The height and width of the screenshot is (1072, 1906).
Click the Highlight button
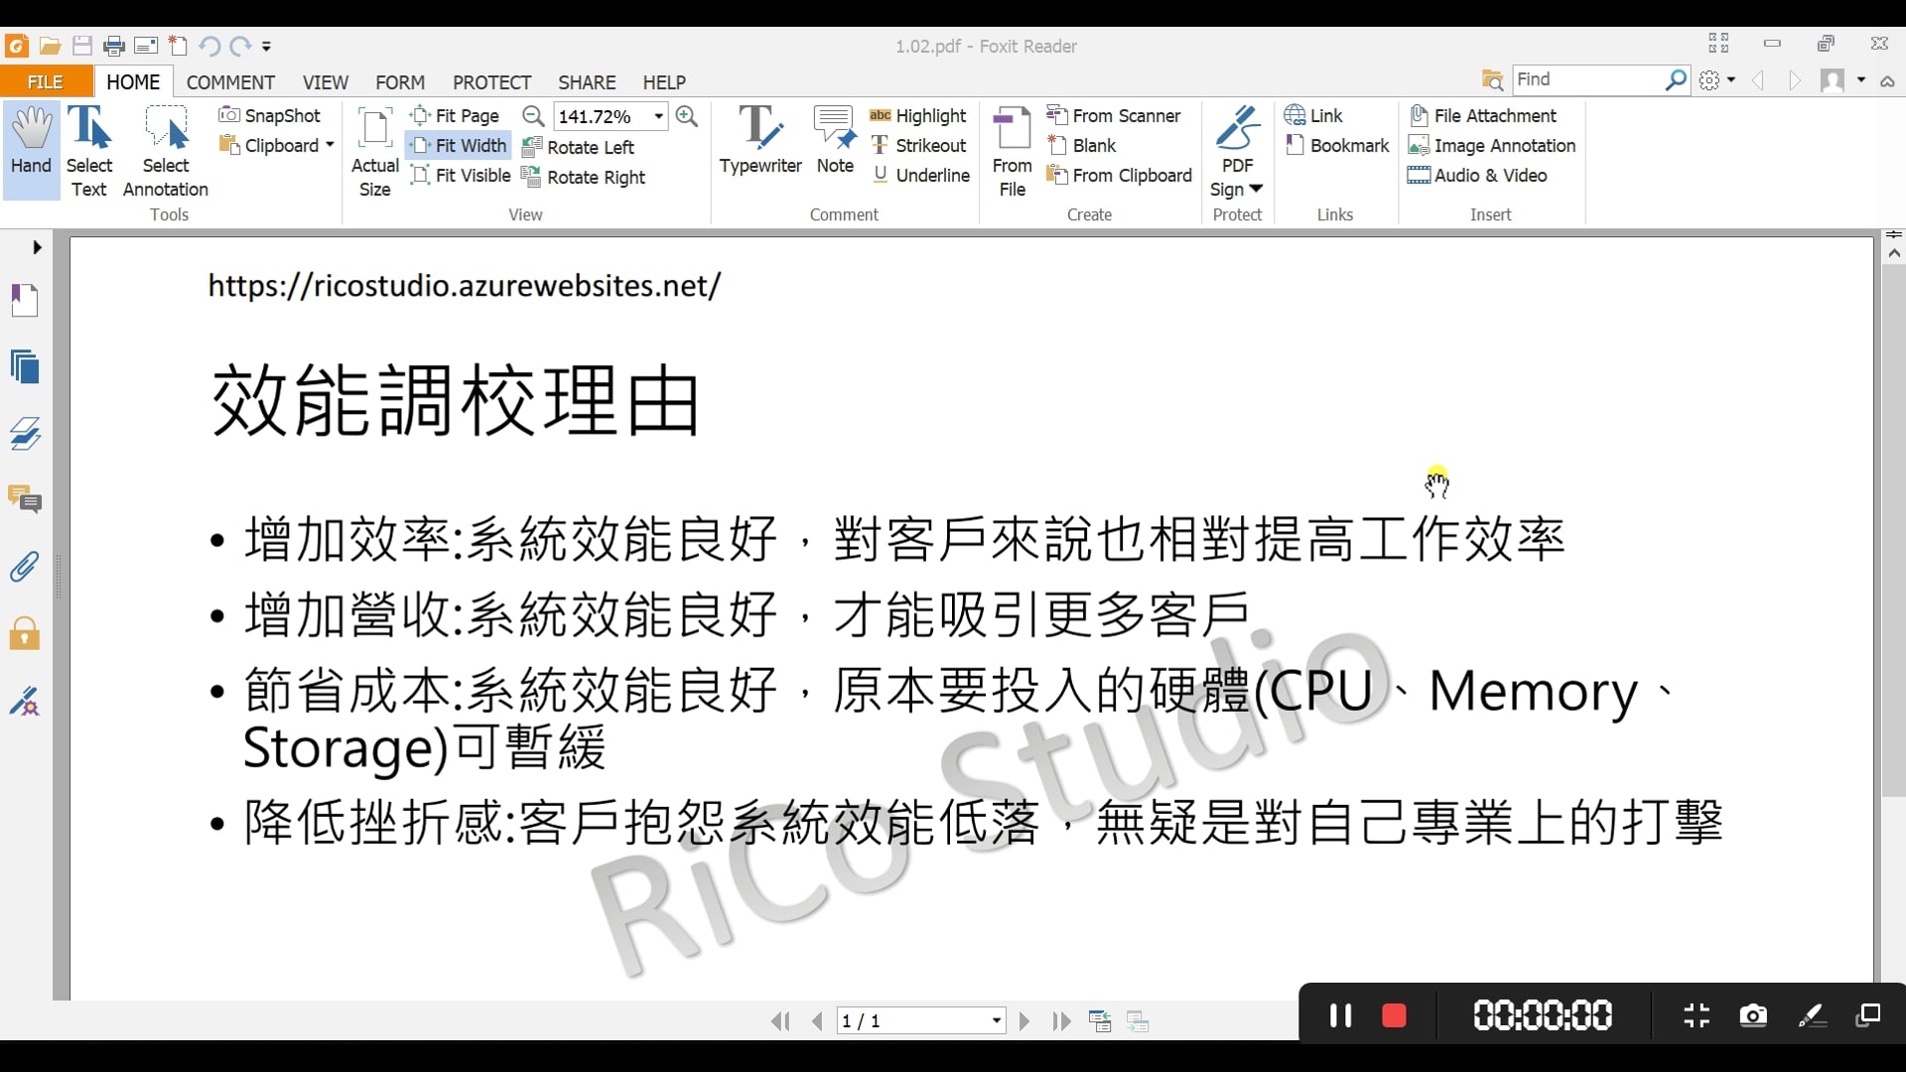pyautogui.click(x=917, y=116)
